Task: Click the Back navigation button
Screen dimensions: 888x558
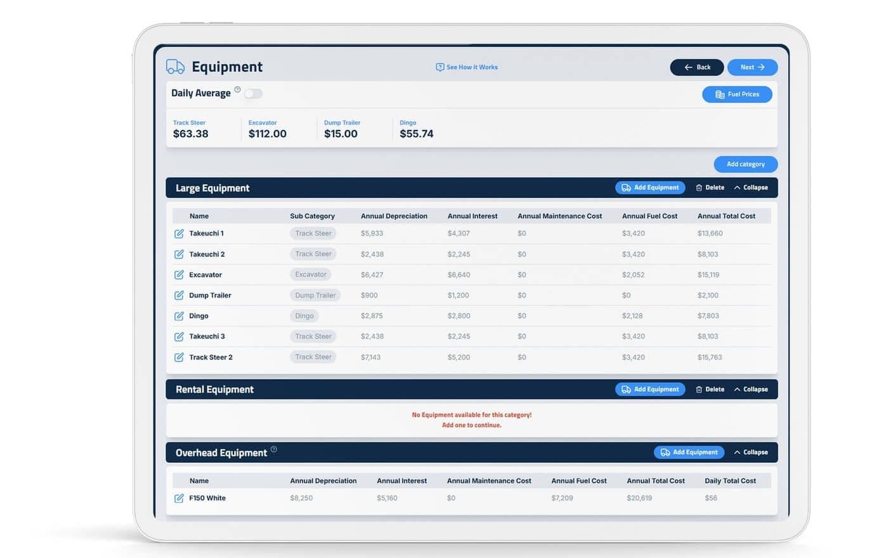Action: (x=696, y=67)
